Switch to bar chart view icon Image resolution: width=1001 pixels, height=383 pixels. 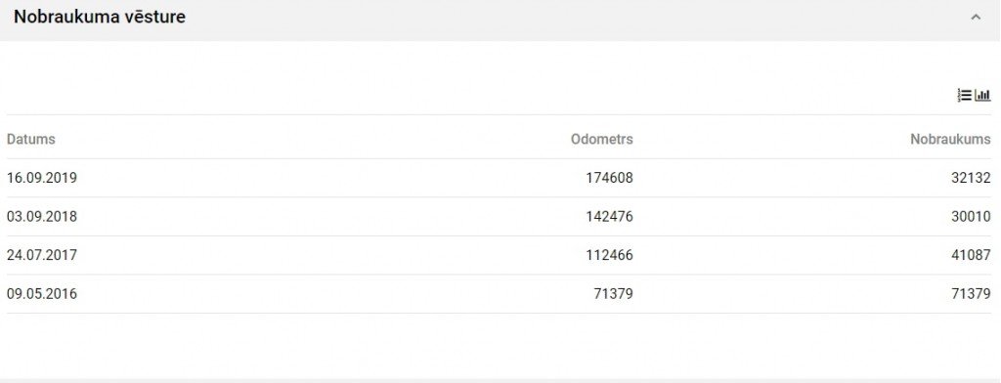click(x=983, y=96)
